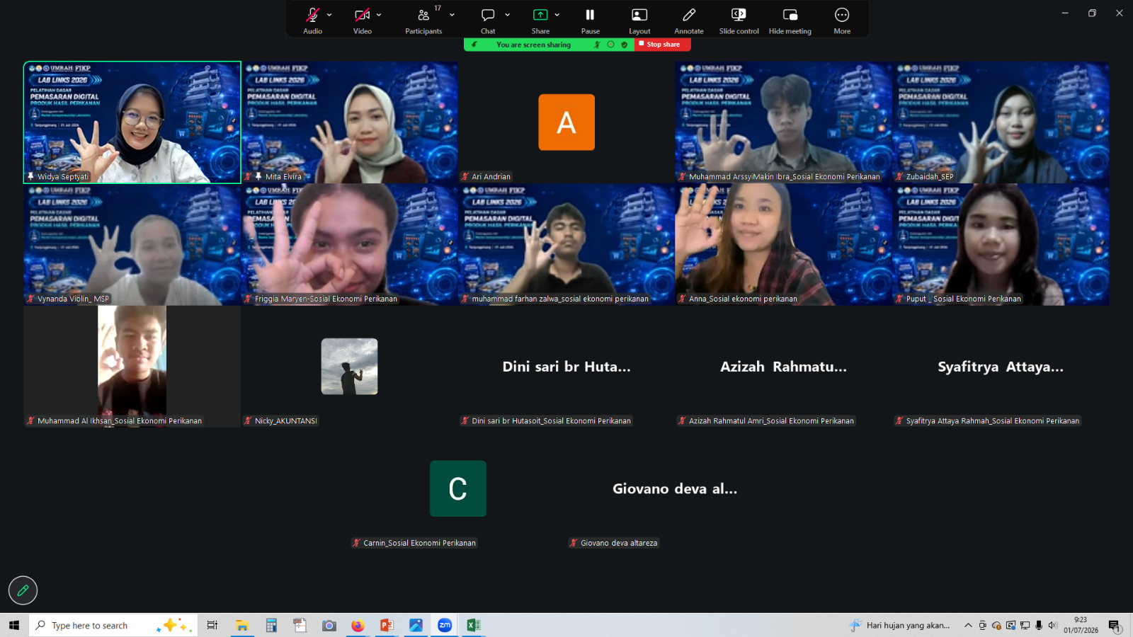
Task: Open Zoom from the Windows taskbar
Action: click(445, 625)
